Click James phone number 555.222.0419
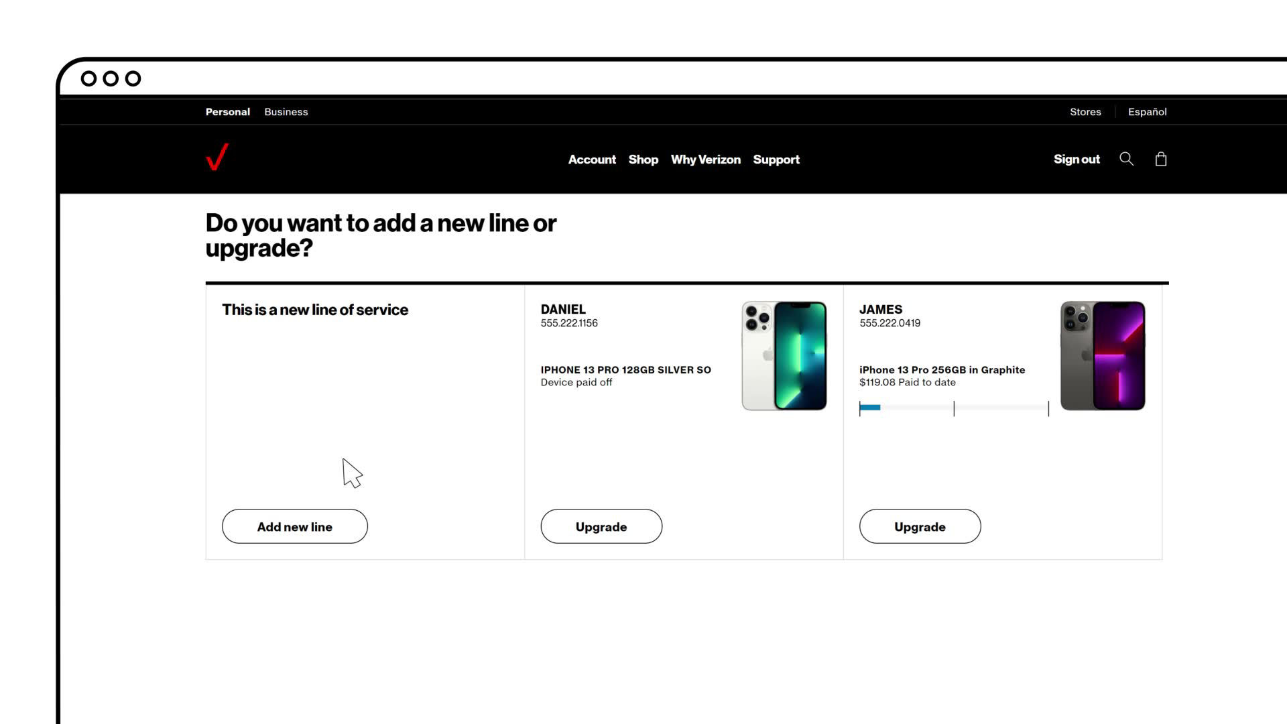The height and width of the screenshot is (724, 1287). pyautogui.click(x=890, y=322)
